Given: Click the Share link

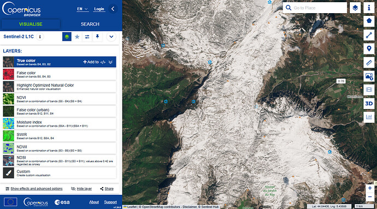Looking at the screenshot, I should click(x=107, y=189).
